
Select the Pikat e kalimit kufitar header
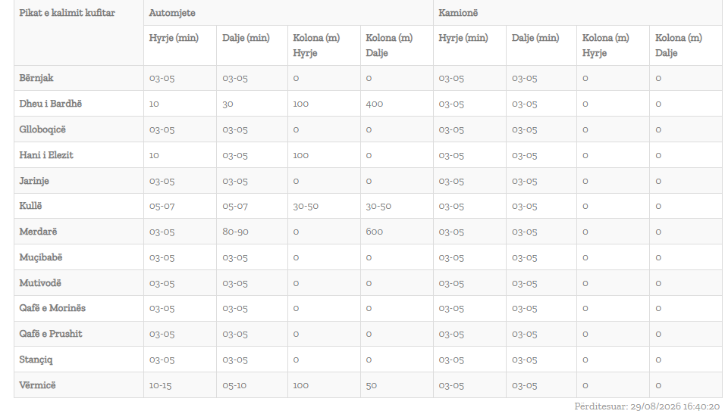[67, 13]
